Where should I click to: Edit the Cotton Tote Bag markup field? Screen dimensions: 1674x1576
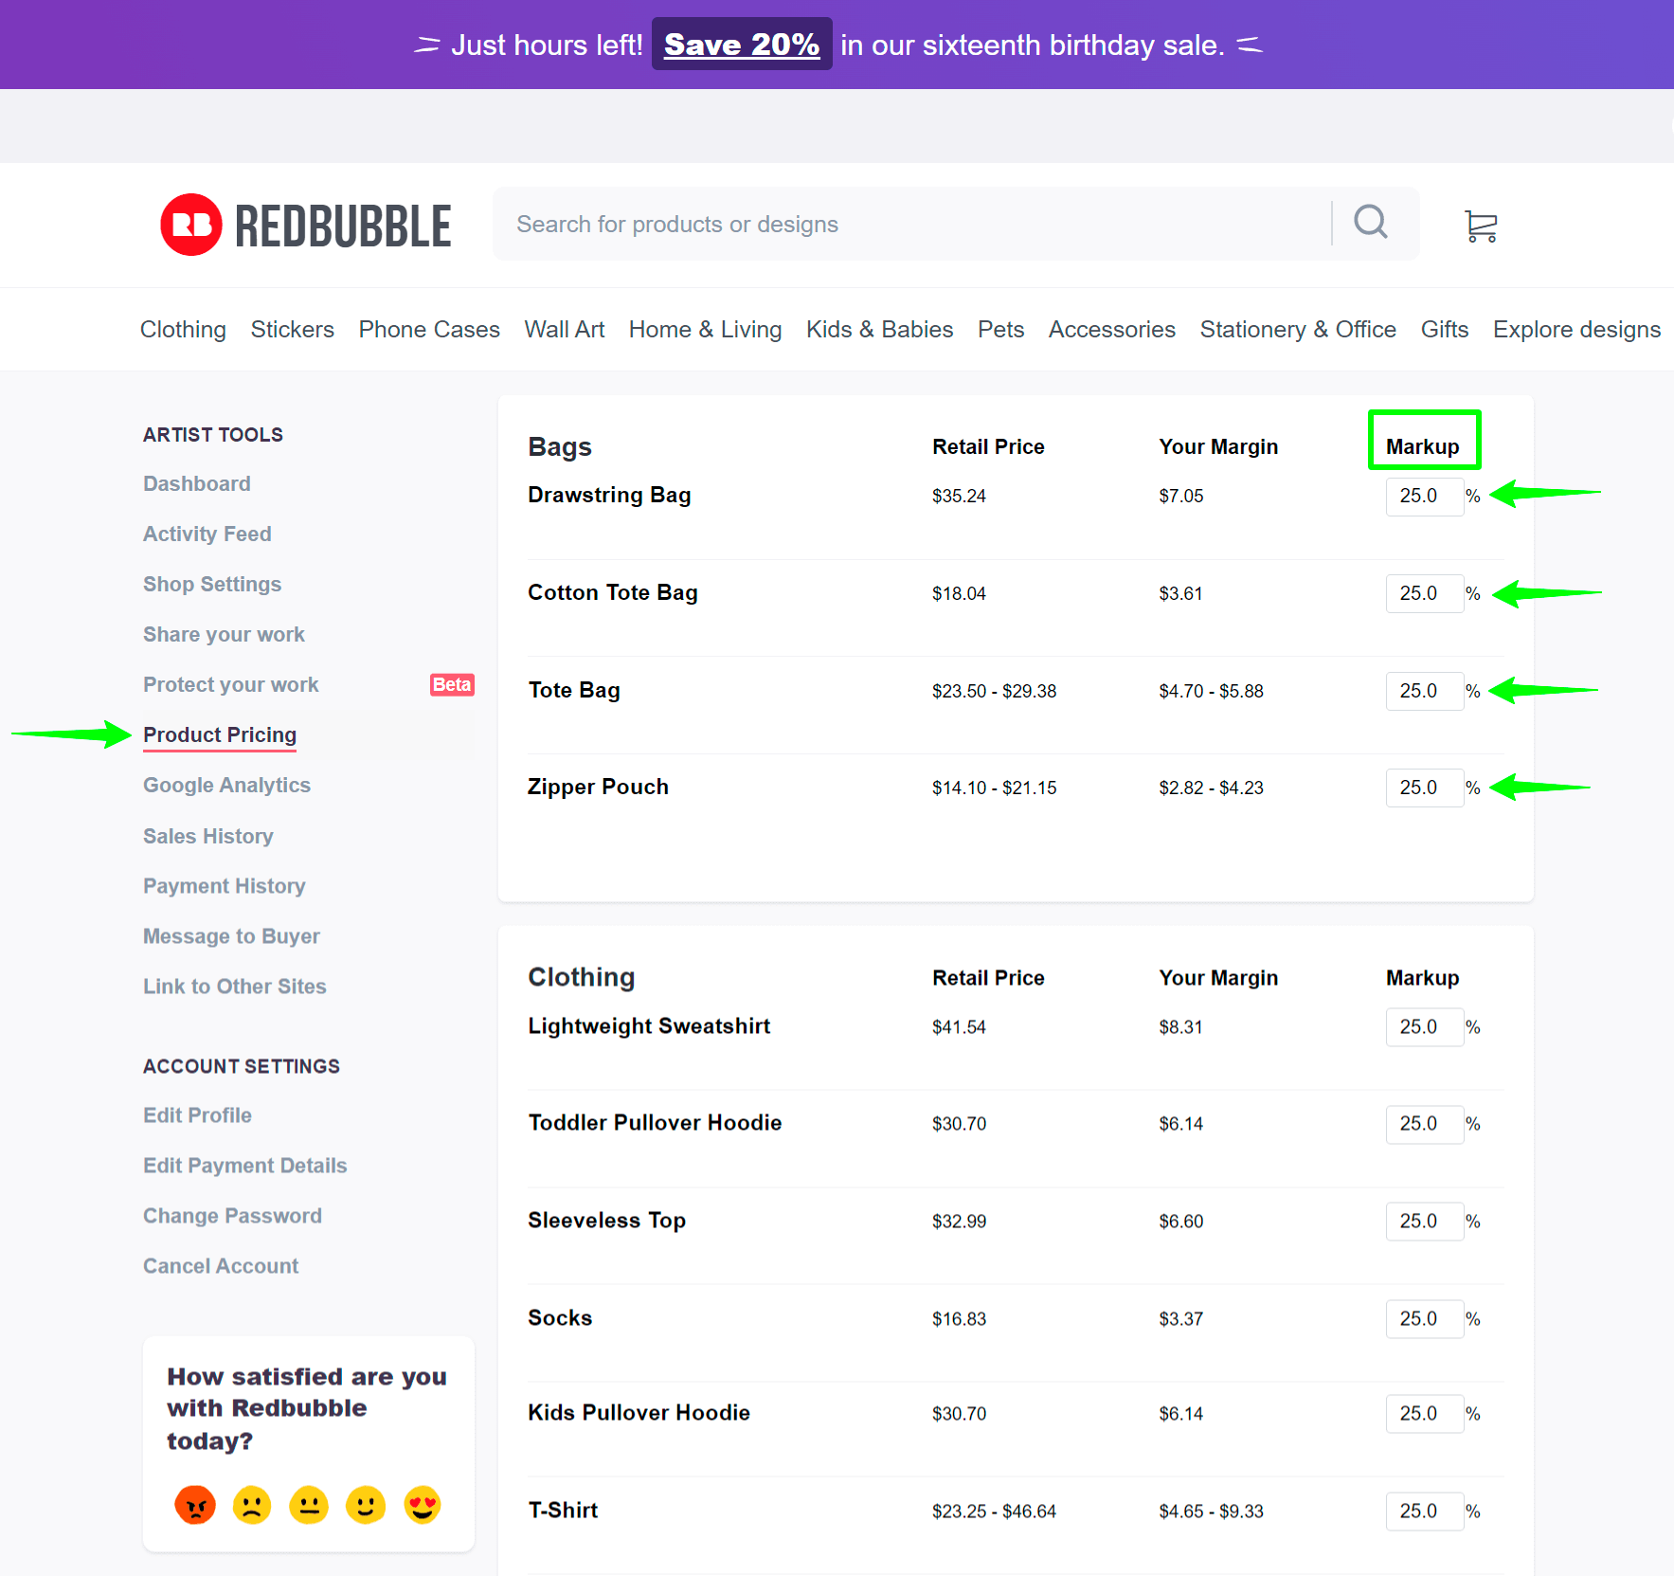[x=1425, y=593]
